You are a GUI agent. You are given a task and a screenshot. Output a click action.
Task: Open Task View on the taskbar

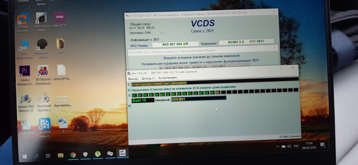(48, 156)
